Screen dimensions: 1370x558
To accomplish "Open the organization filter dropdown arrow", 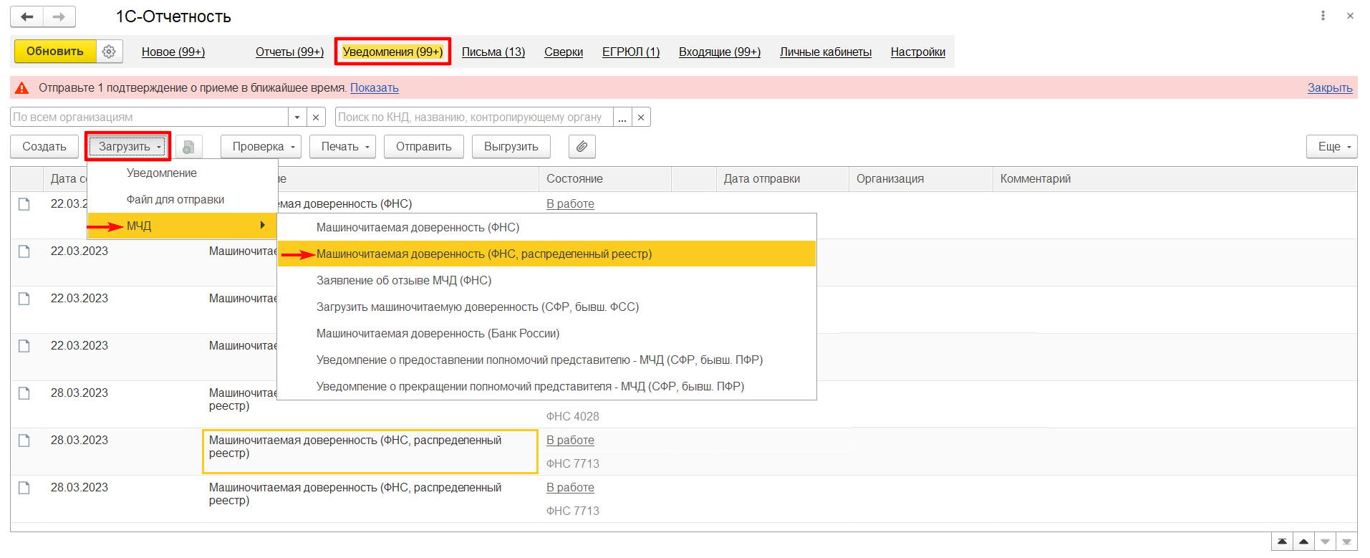I will pyautogui.click(x=297, y=117).
